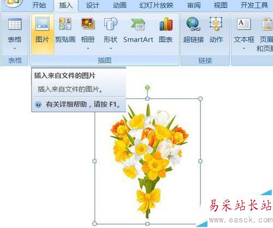The image size is (273, 228).
Task: Open the Developer (开发工具) tab
Action: pos(254,5)
